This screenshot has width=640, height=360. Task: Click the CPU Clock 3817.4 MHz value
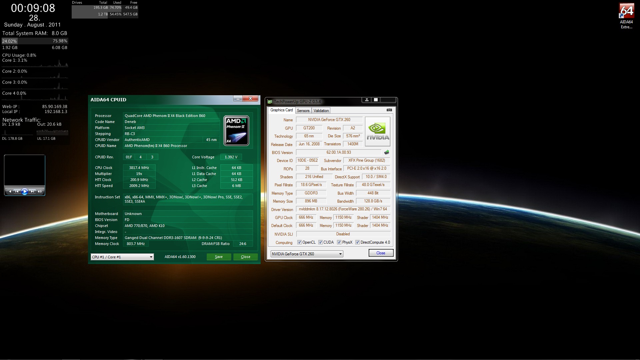[x=139, y=168]
